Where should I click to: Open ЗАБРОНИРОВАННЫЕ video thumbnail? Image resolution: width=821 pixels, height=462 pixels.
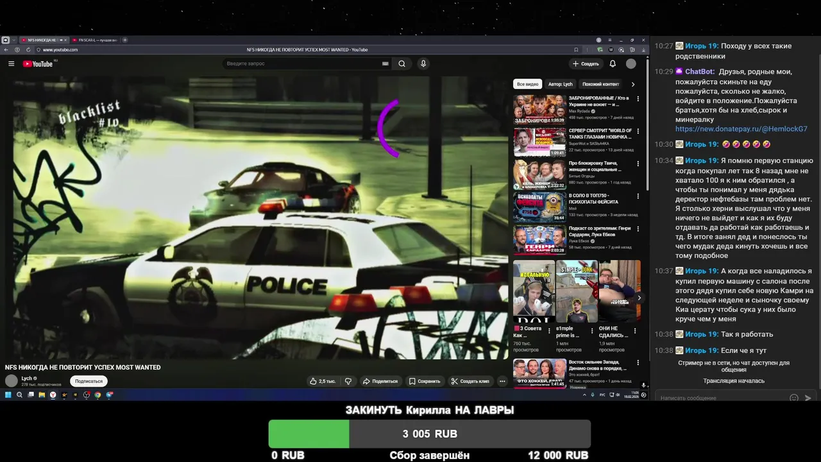click(539, 109)
